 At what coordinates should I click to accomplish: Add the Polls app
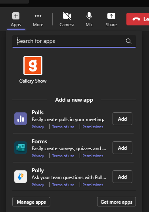tap(122, 119)
